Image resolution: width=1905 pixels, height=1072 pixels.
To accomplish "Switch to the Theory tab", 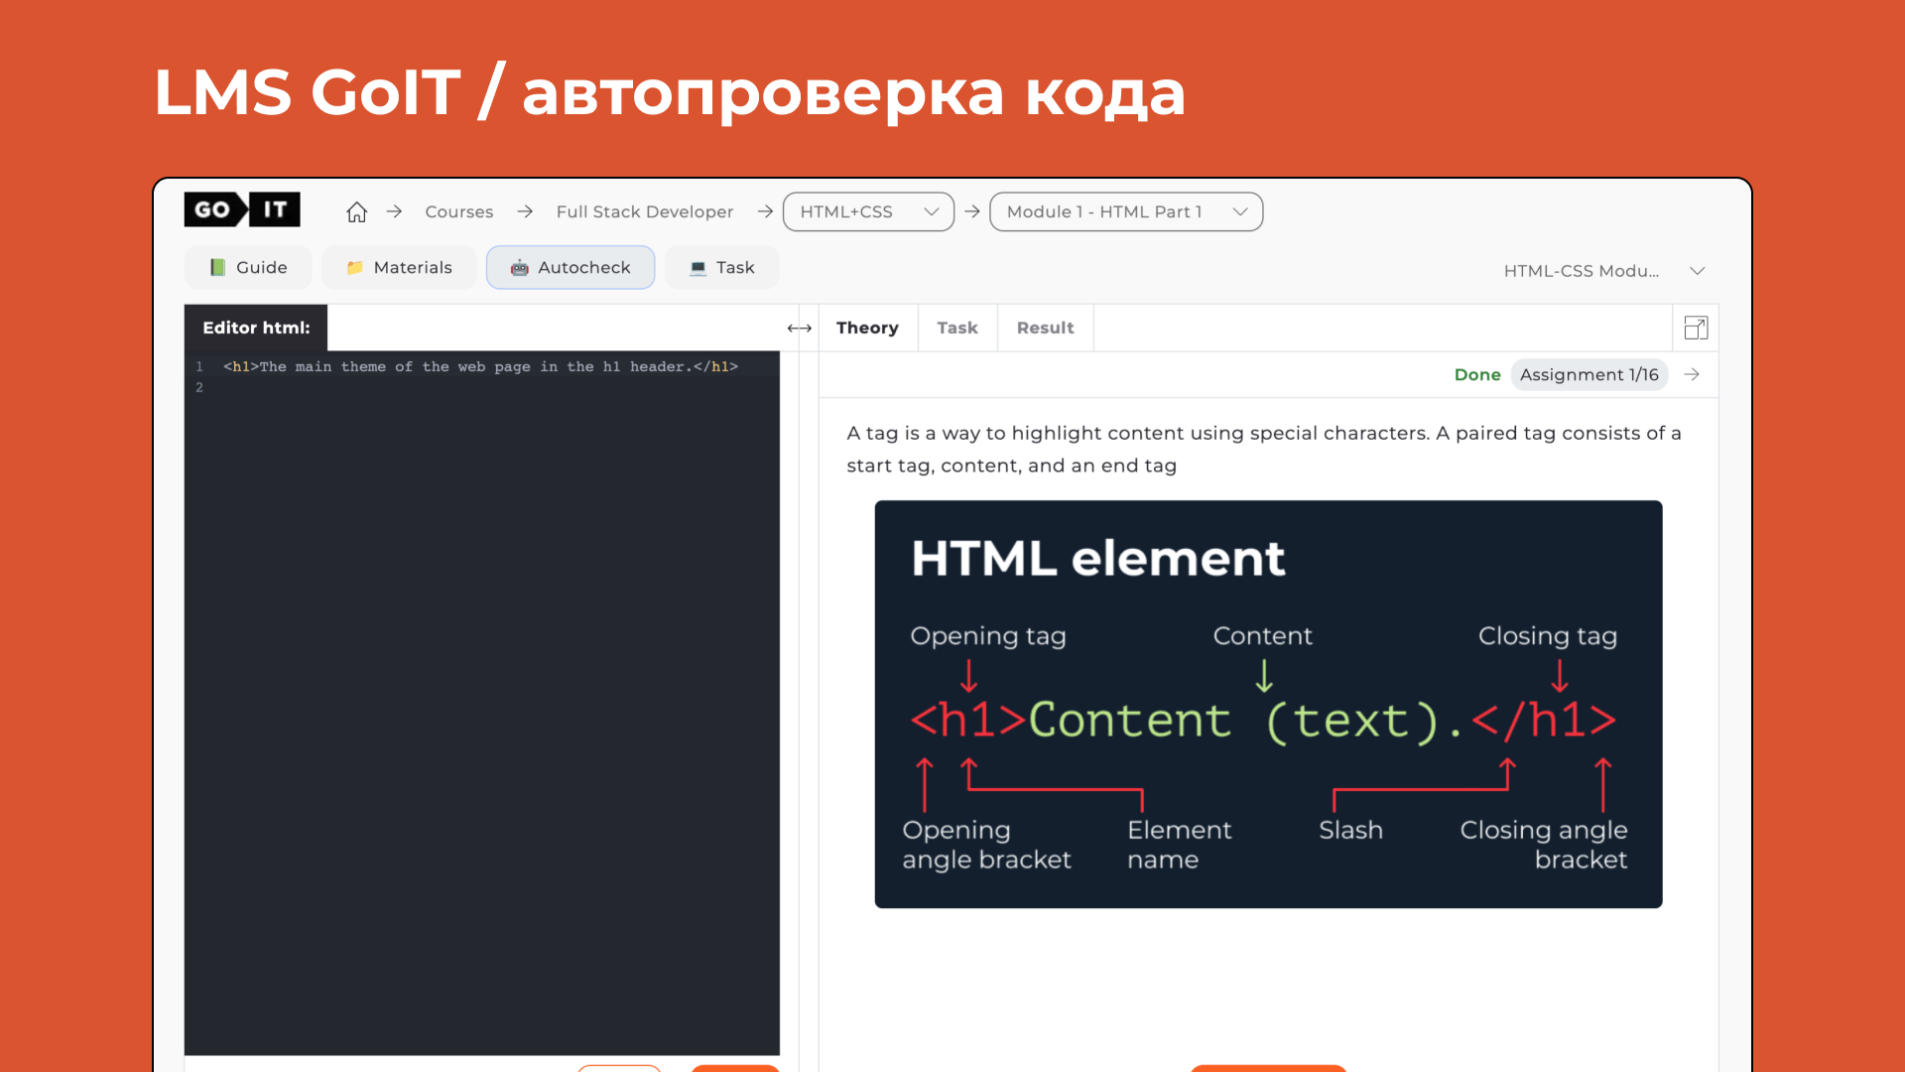I will tap(867, 328).
